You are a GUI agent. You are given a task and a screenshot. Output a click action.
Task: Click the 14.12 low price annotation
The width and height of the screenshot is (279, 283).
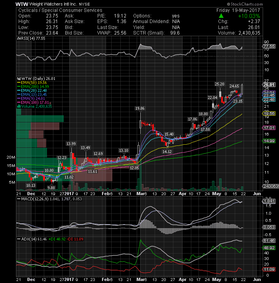click(167, 151)
